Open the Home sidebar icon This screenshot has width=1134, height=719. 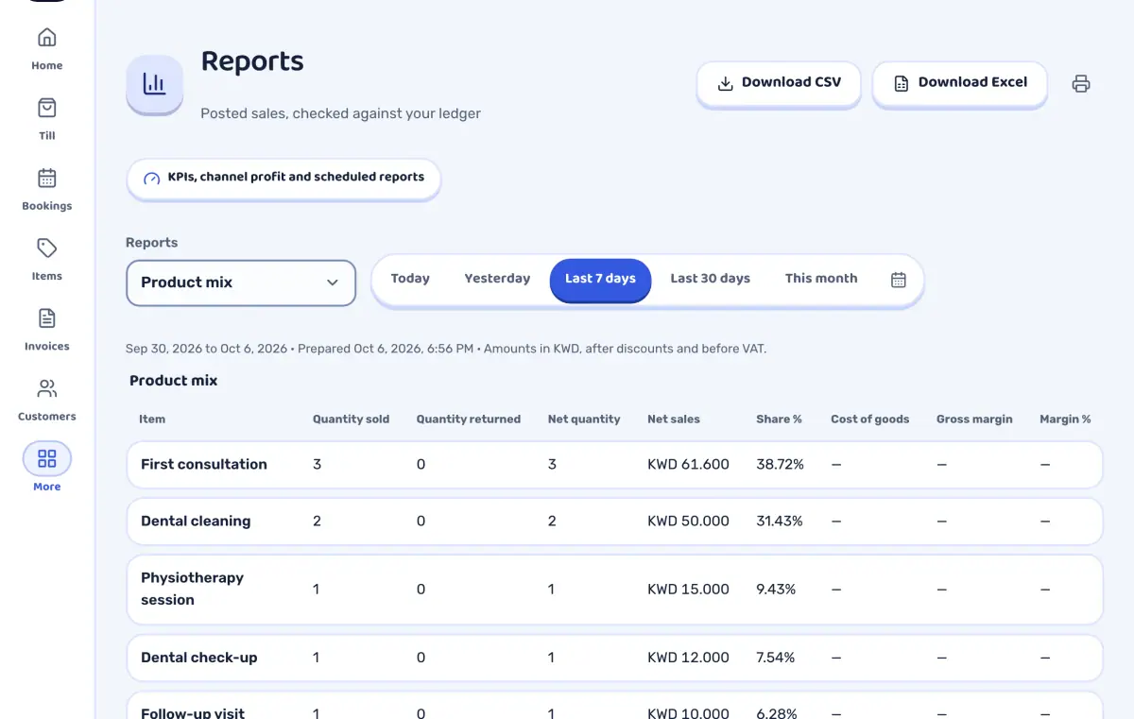pos(46,38)
